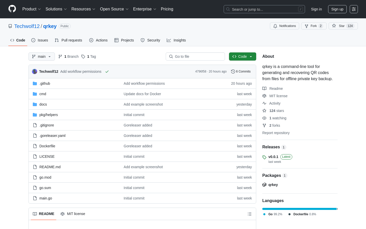Click the Techwolf12 avatar in commit row
The image size is (366, 229).
[35, 71]
